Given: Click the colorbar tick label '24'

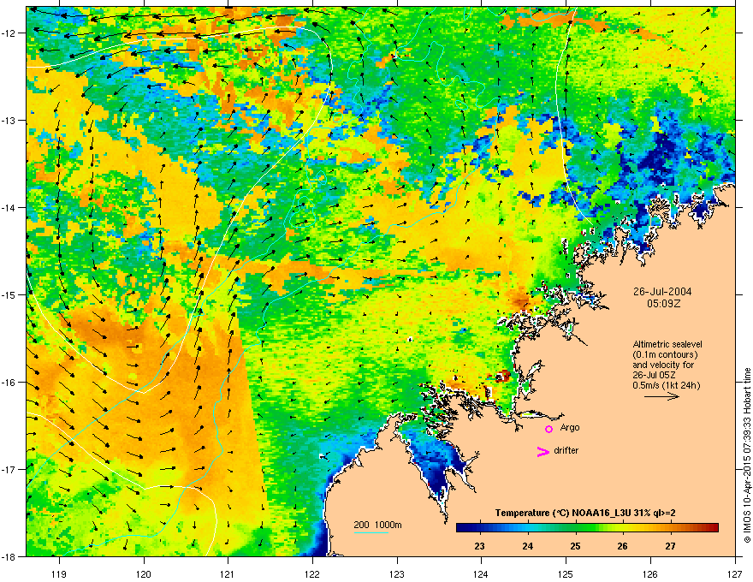Looking at the screenshot, I should pos(527,546).
